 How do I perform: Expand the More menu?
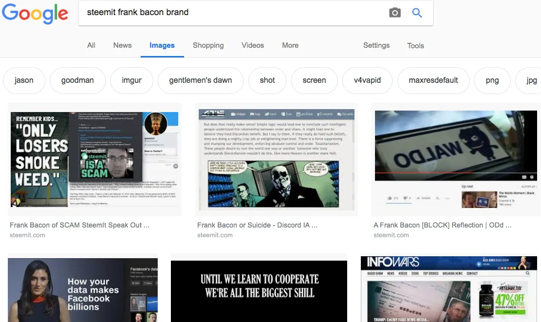pos(290,45)
